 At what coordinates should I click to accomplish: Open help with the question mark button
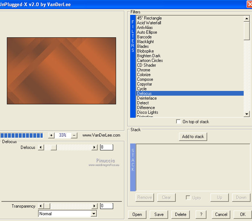pos(201,214)
